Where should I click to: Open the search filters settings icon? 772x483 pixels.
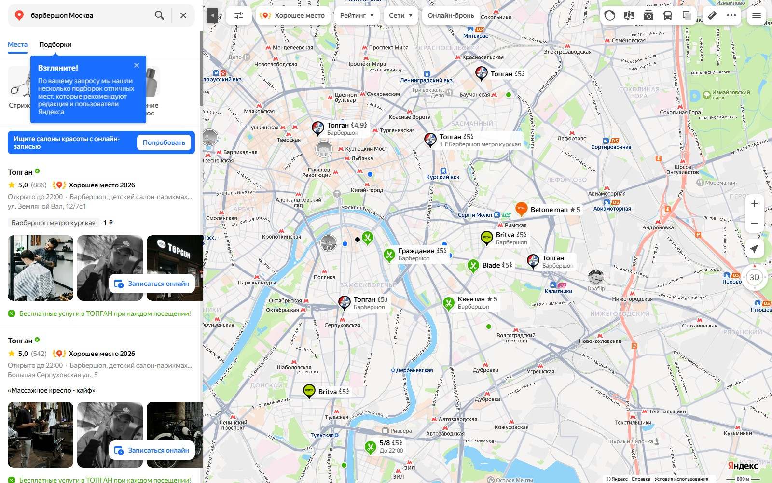(239, 15)
